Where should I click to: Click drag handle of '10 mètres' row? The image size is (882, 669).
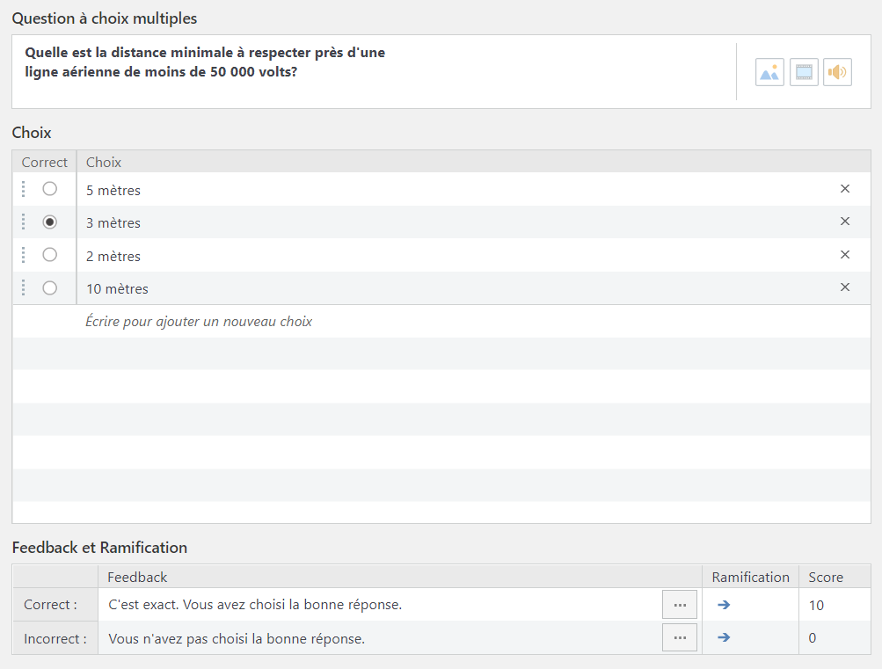tap(23, 287)
